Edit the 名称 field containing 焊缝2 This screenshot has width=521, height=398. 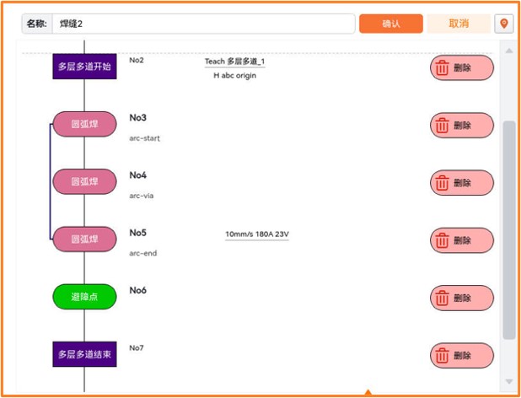point(203,24)
